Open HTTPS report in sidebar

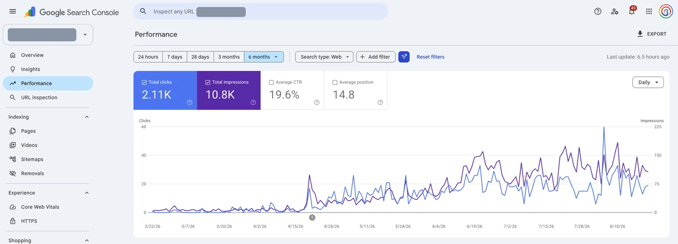point(48,221)
